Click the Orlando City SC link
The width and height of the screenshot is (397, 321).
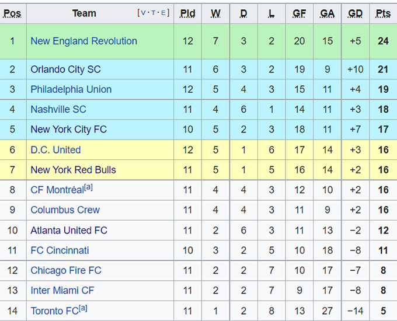point(65,69)
